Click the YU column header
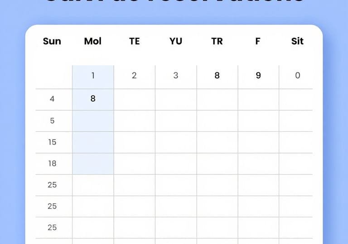Viewport: 348px width, 244px height. click(176, 41)
